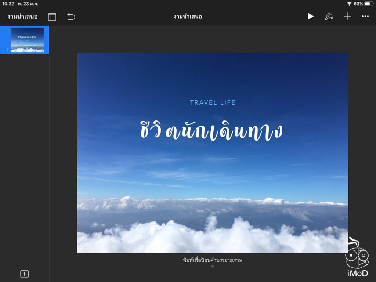Tap the Format paintbrush icon
The width and height of the screenshot is (376, 282).
[x=329, y=16]
